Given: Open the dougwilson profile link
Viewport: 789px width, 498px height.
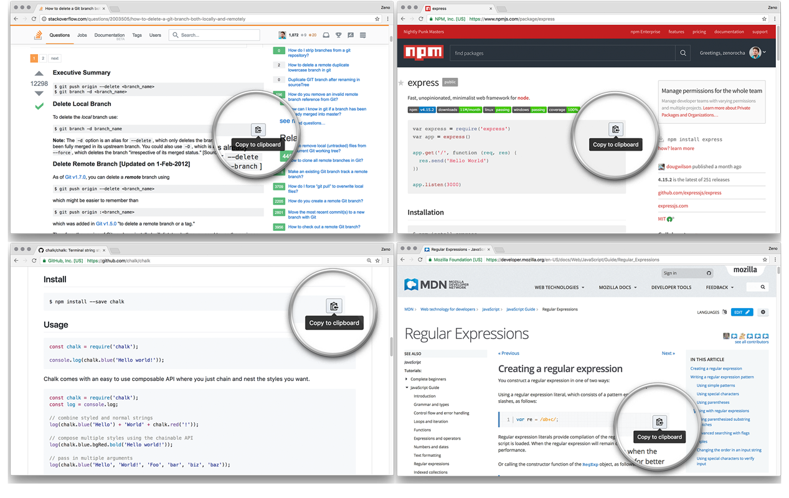Looking at the screenshot, I should [x=679, y=167].
